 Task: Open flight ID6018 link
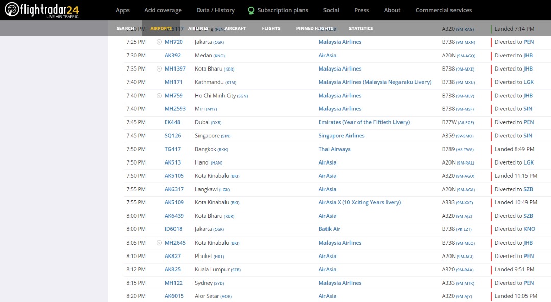point(173,229)
